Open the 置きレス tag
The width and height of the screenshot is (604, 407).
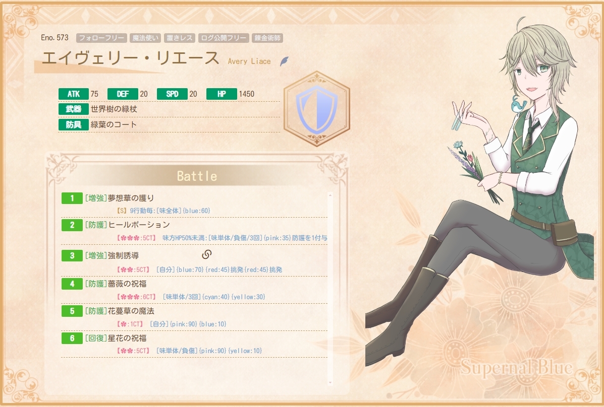coord(180,38)
